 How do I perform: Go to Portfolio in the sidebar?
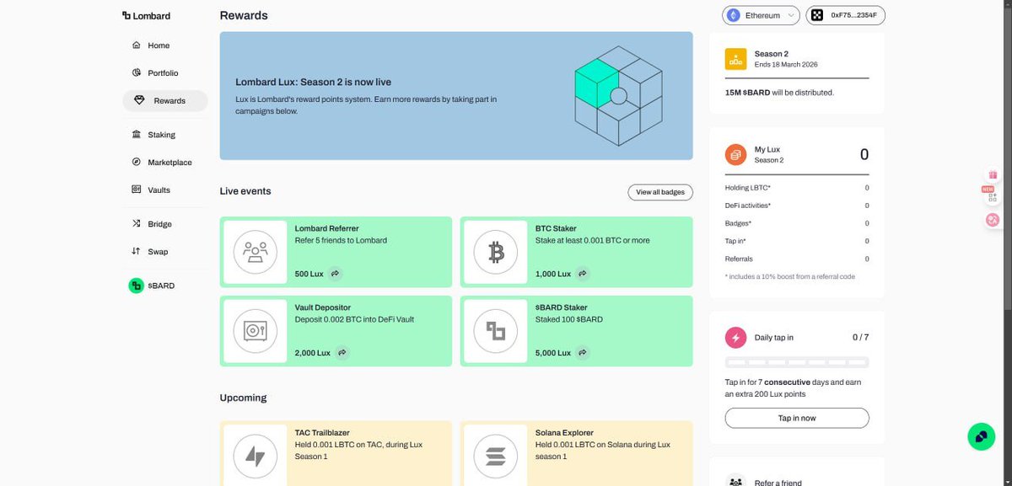tap(163, 73)
